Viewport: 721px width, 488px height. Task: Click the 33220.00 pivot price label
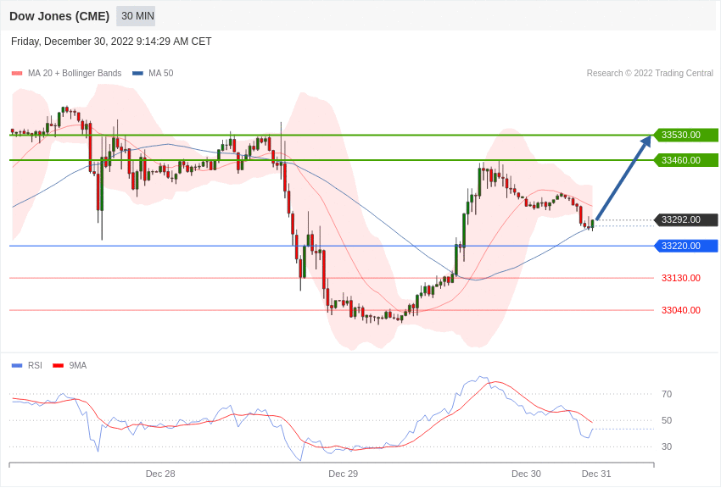(x=685, y=246)
